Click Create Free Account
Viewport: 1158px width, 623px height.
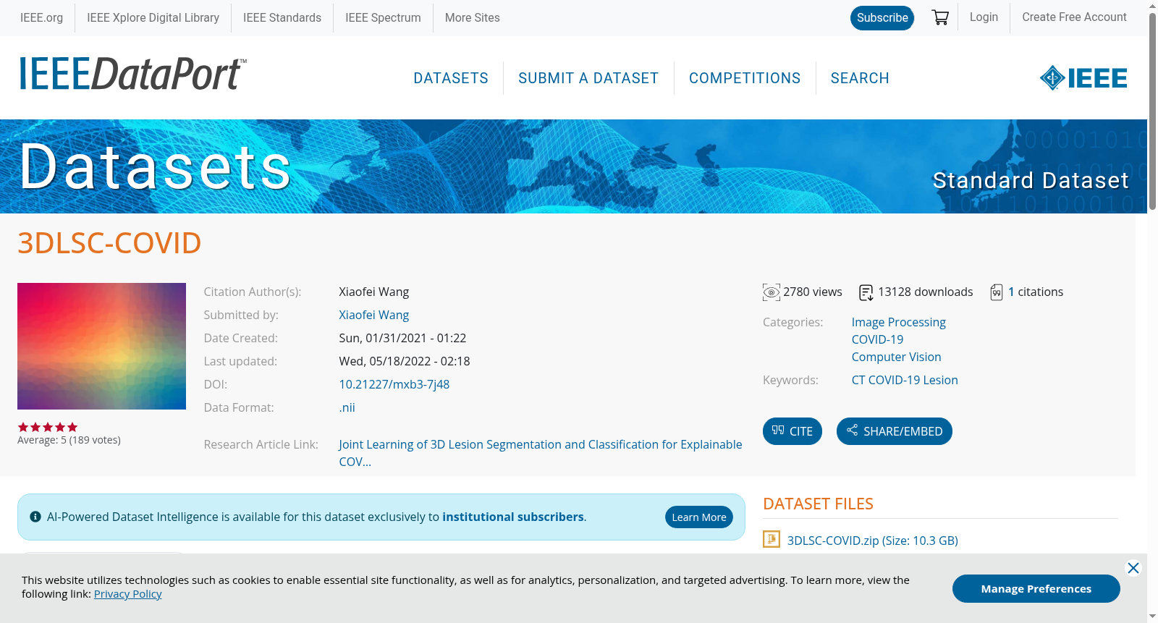click(x=1074, y=17)
